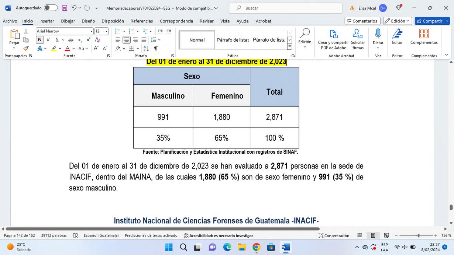454x255 pixels.
Task: Click the Pegar paste icon
Action: [x=14, y=34]
